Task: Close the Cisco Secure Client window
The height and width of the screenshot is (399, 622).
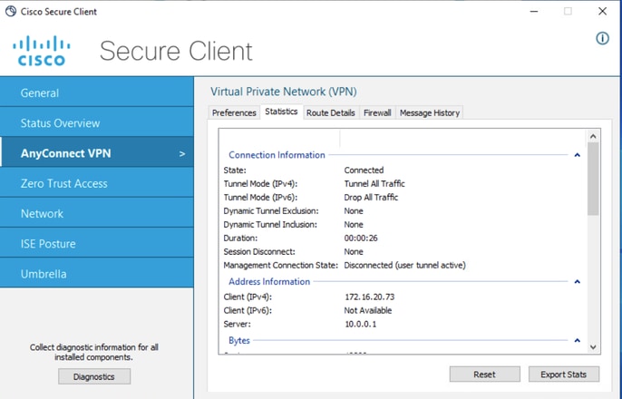Action: point(602,11)
